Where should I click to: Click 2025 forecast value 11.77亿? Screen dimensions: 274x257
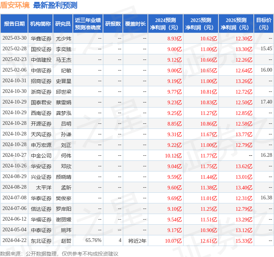coord(209,155)
